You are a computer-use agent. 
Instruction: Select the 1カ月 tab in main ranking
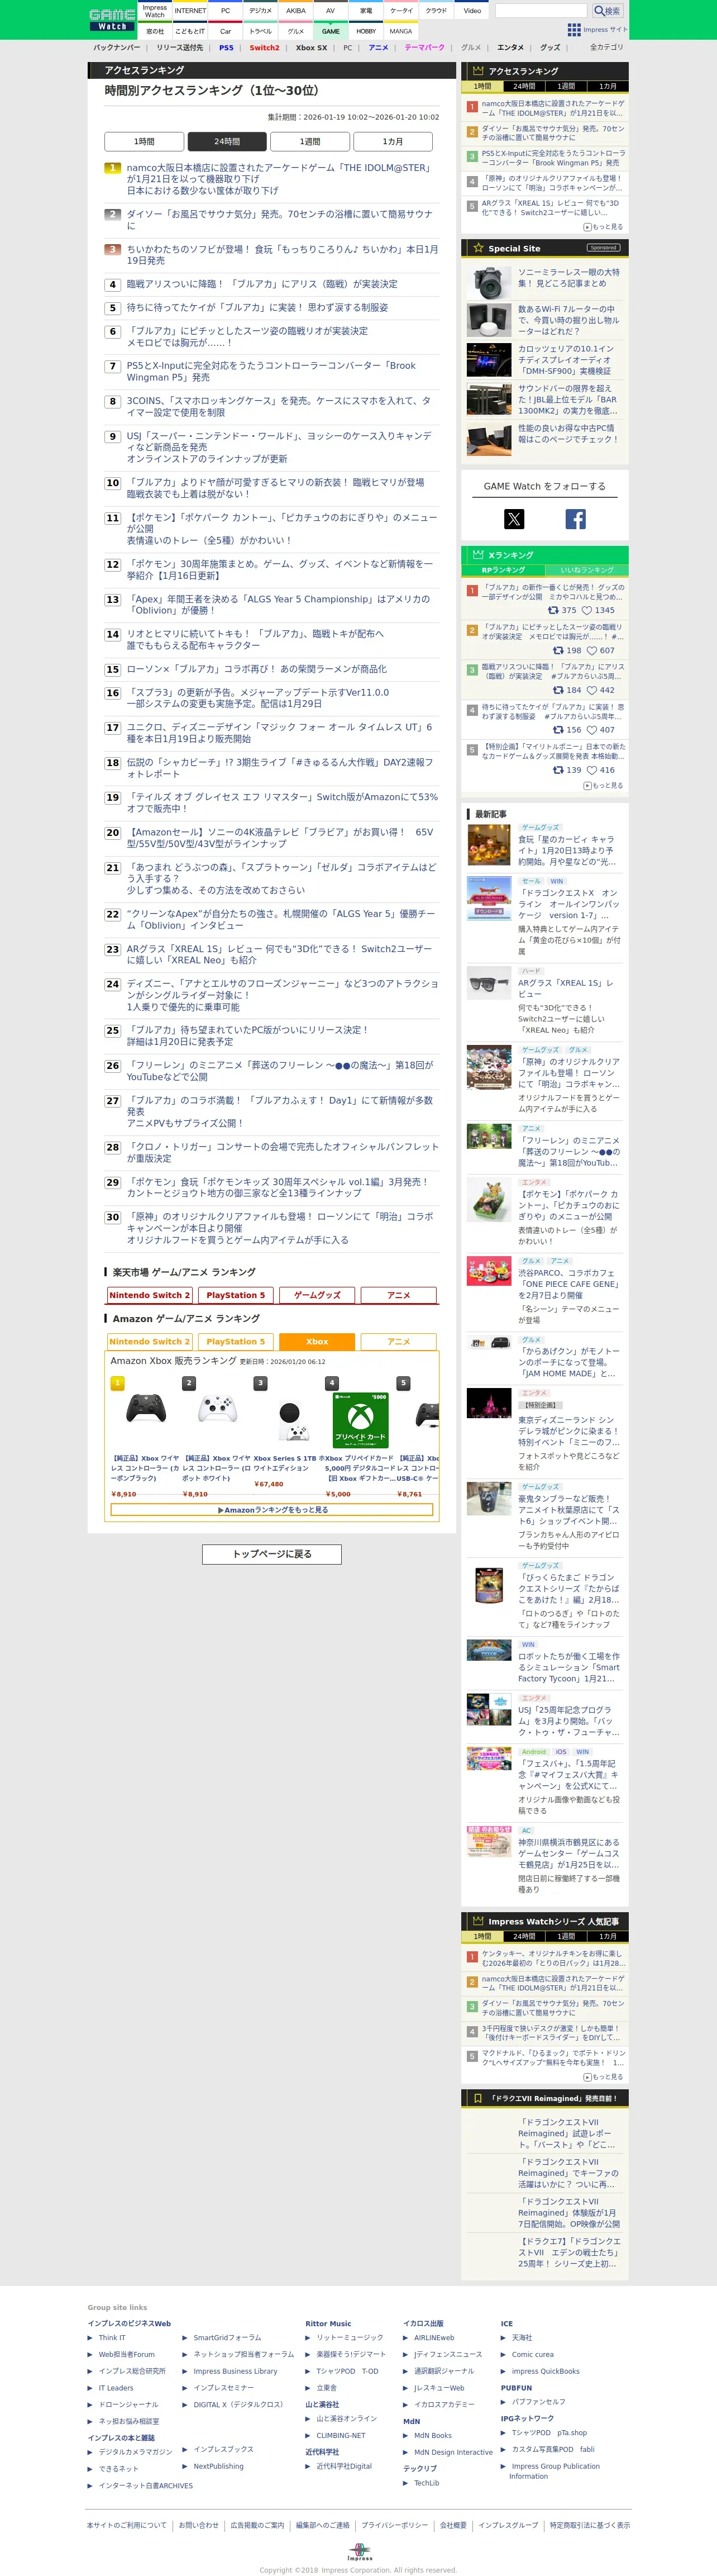[393, 141]
